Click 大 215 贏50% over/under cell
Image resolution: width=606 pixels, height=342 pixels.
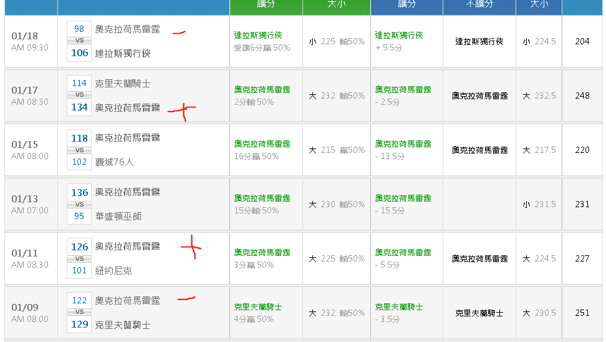(337, 150)
